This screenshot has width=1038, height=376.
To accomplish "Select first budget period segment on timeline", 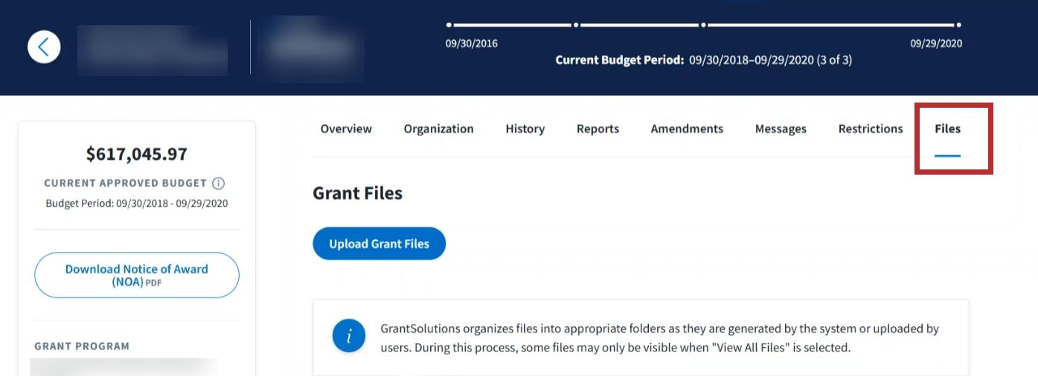I will click(512, 25).
